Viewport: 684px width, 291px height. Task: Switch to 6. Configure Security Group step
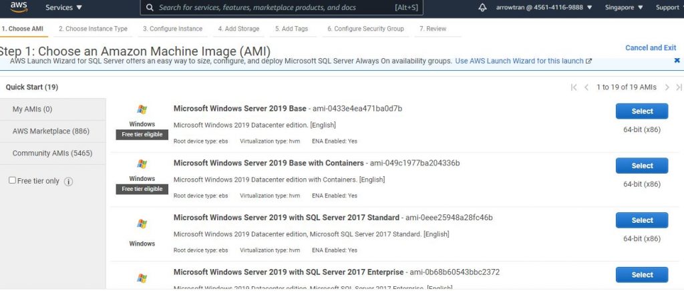pos(365,29)
